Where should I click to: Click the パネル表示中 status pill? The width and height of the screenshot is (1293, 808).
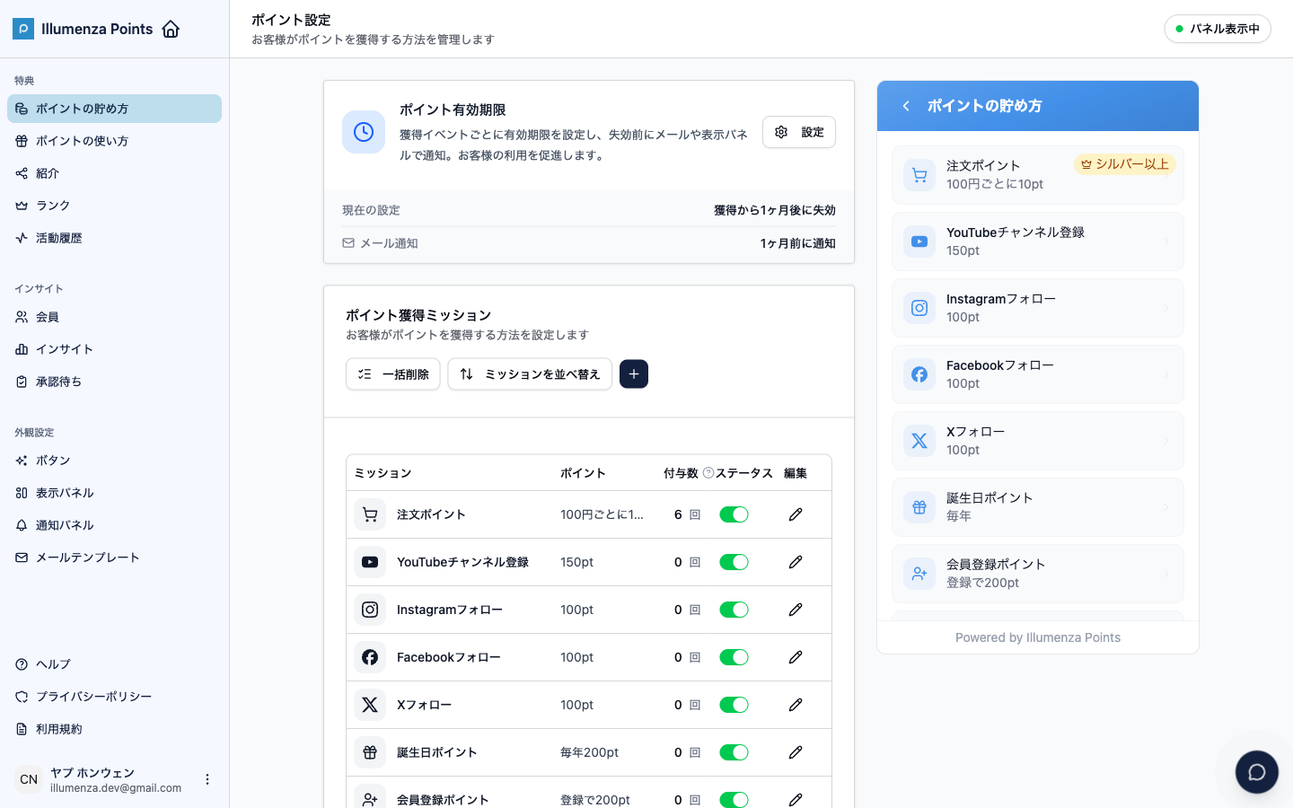[1218, 29]
